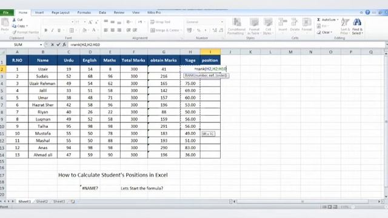
Task: Apply percent style number format
Action: [x=199, y=30]
